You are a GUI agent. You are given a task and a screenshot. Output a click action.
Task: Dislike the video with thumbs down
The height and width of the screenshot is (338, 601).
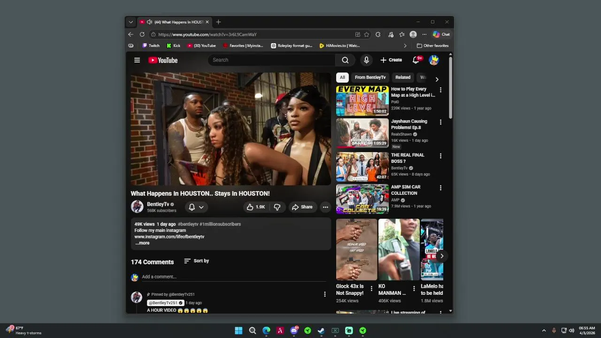click(x=277, y=207)
